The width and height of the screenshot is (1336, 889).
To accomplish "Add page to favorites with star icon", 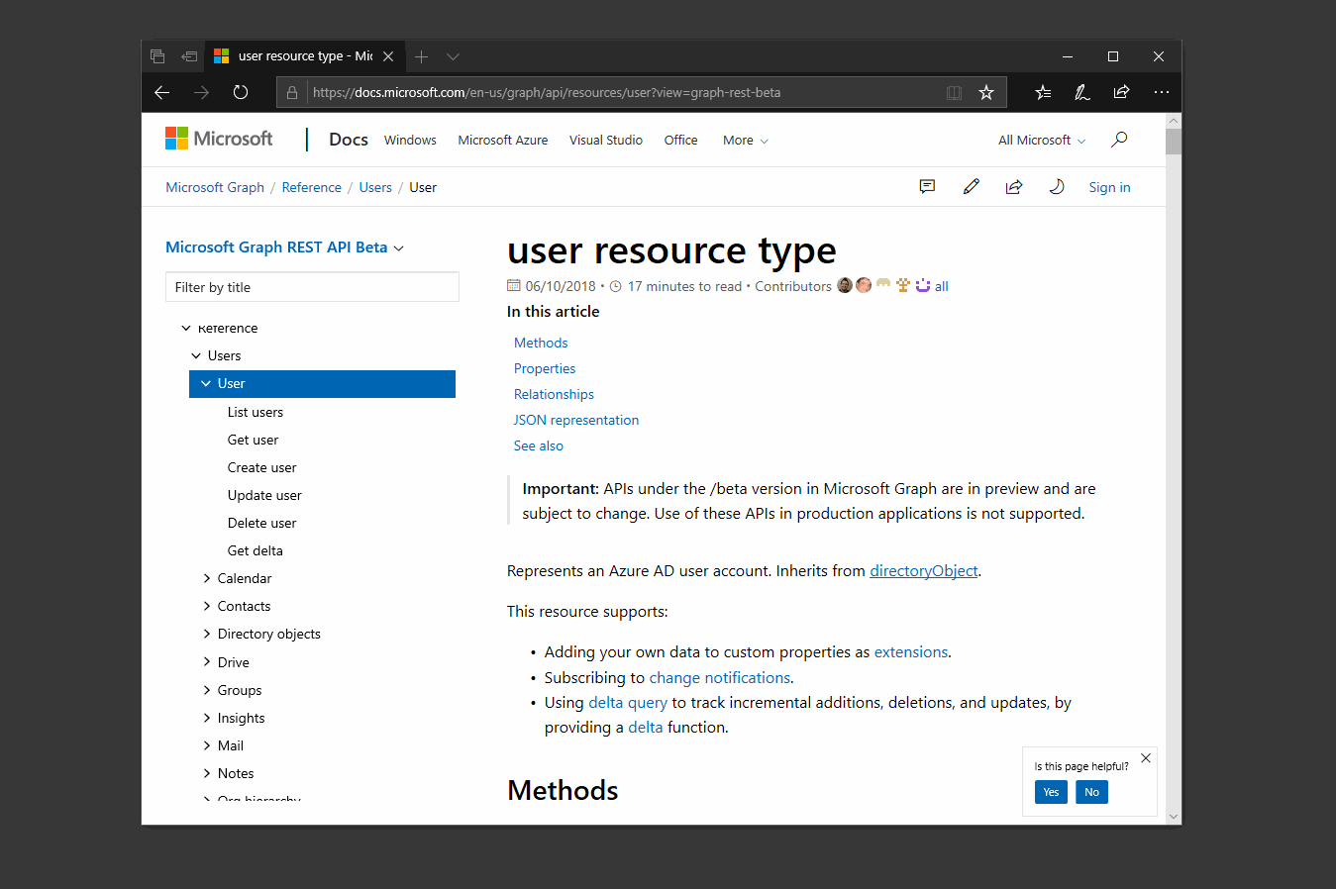I will pos(986,92).
